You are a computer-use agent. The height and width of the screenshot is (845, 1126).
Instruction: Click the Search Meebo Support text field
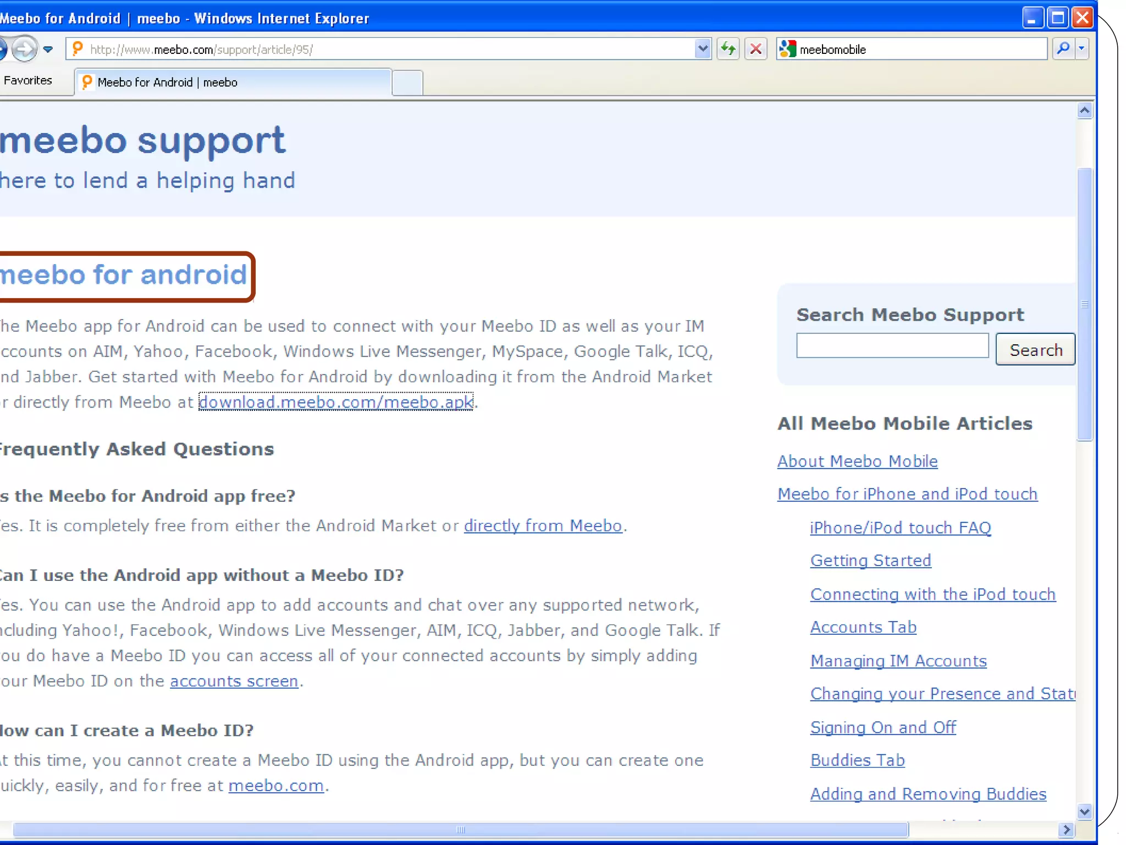892,346
